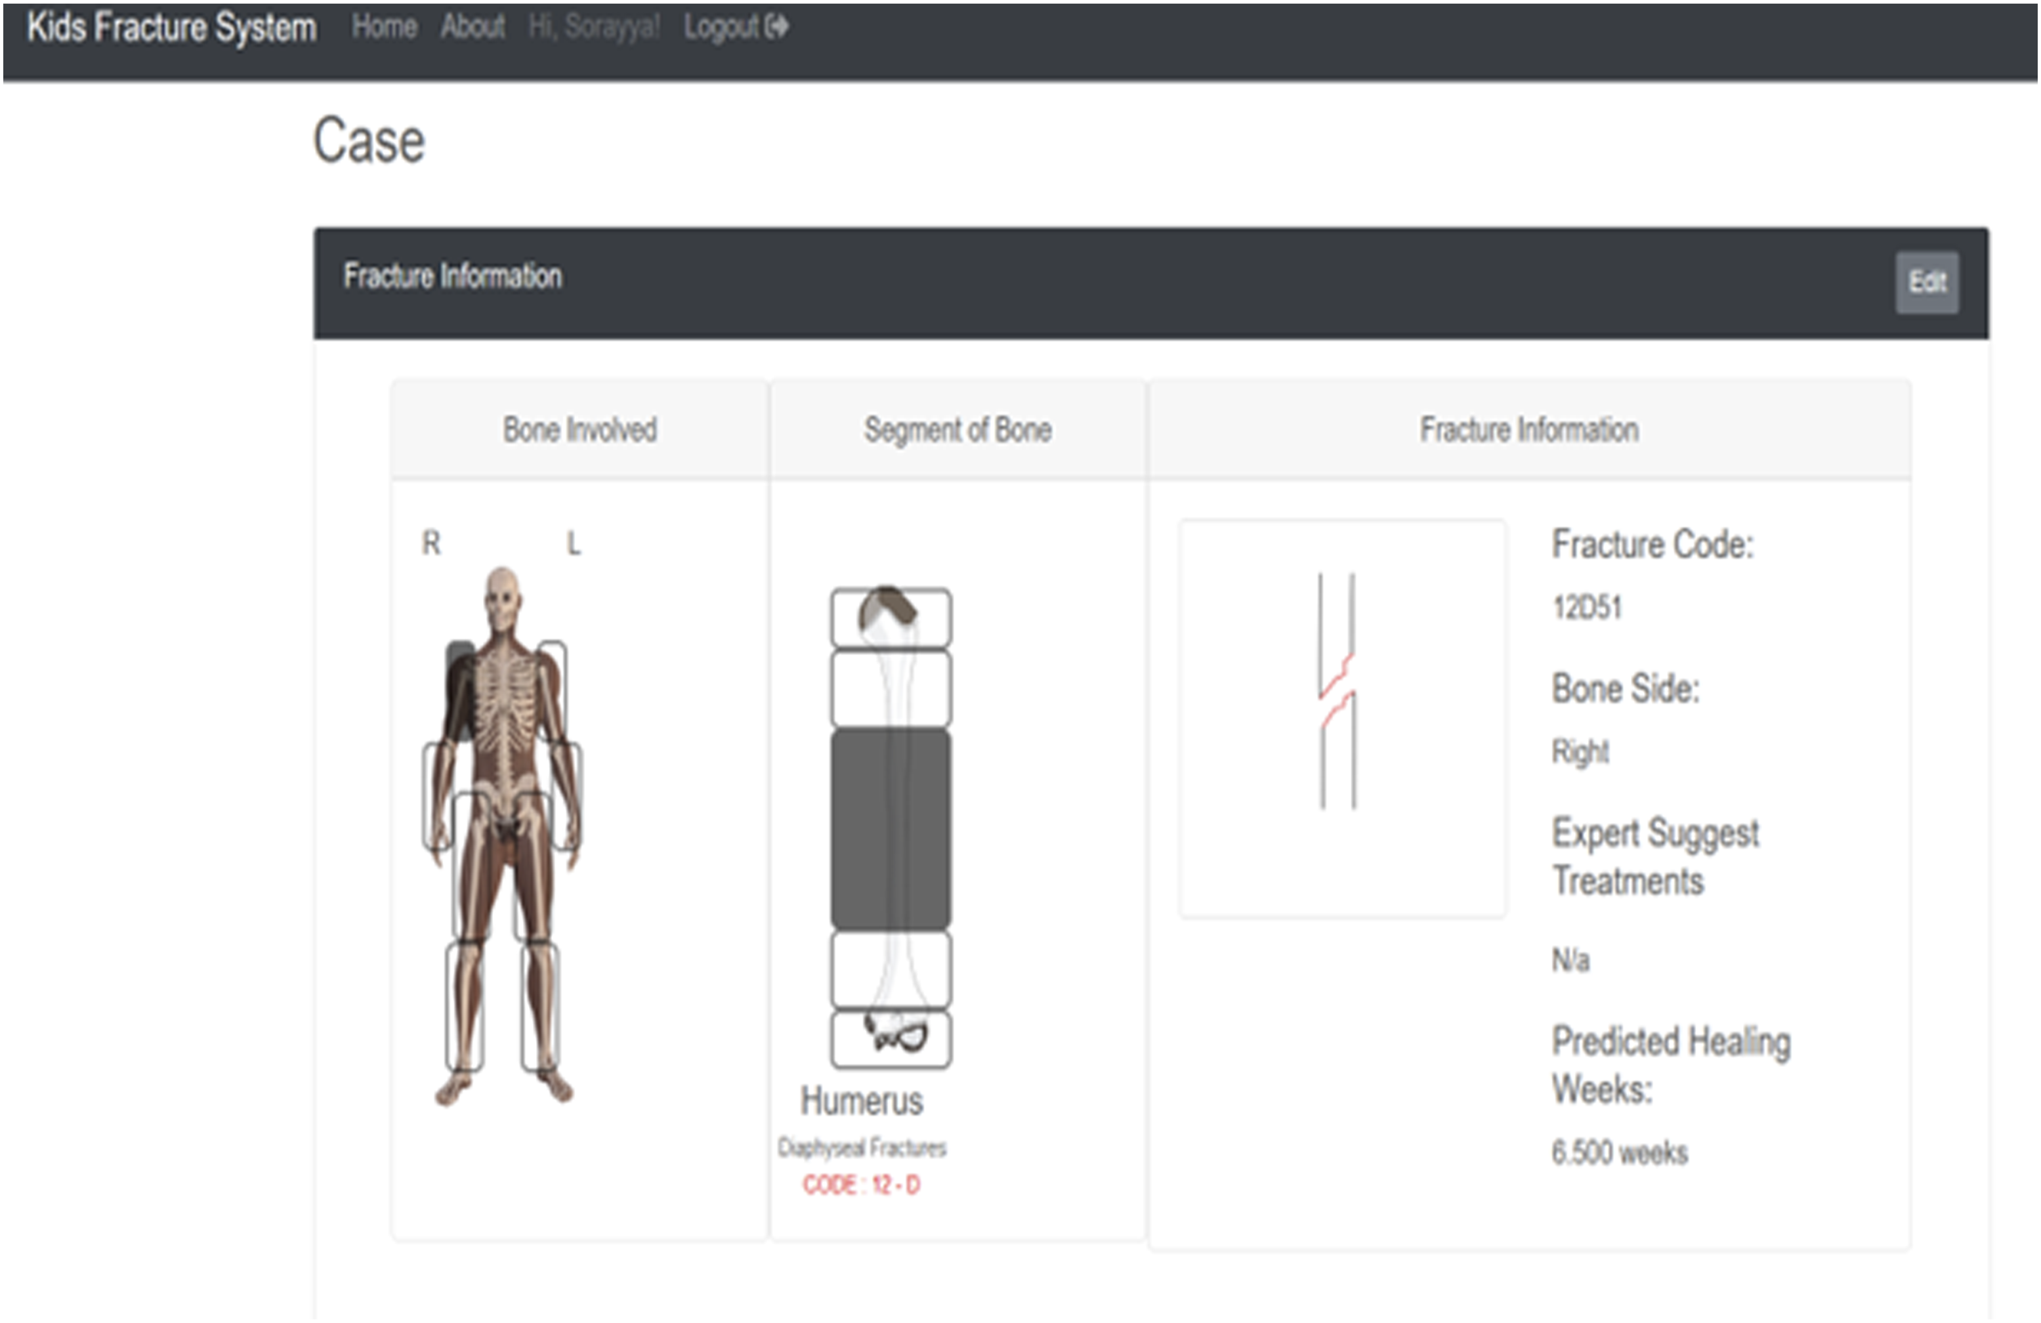Select the right lower leg box on skeleton
The height and width of the screenshot is (1323, 2041).
(465, 1006)
